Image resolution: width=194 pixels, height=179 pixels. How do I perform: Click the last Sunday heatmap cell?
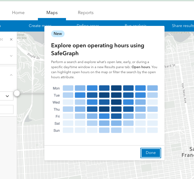[152, 130]
